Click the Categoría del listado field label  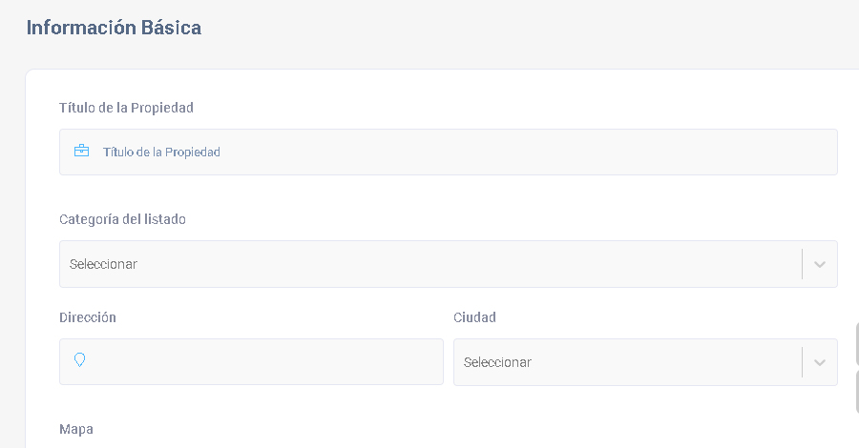click(x=122, y=219)
